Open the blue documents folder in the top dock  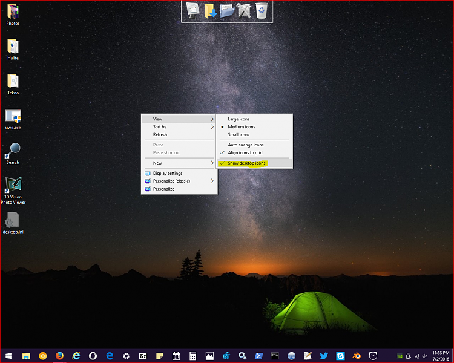tap(227, 11)
